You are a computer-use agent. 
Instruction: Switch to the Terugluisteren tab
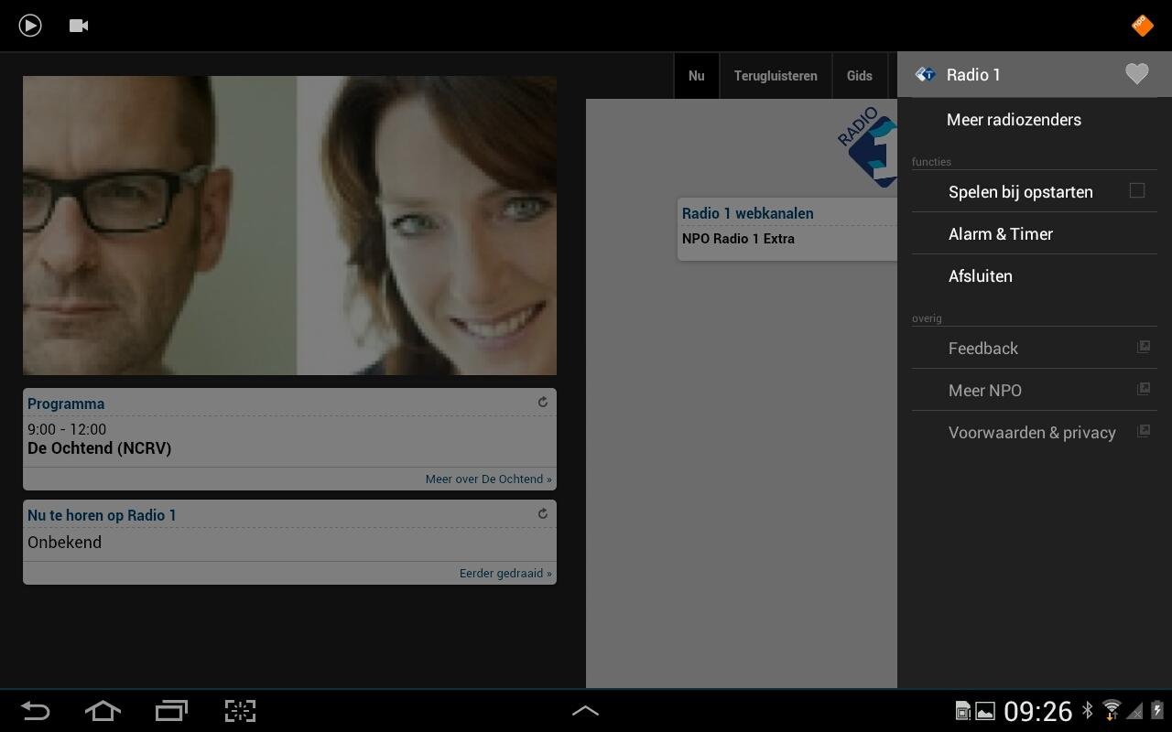[x=776, y=76]
